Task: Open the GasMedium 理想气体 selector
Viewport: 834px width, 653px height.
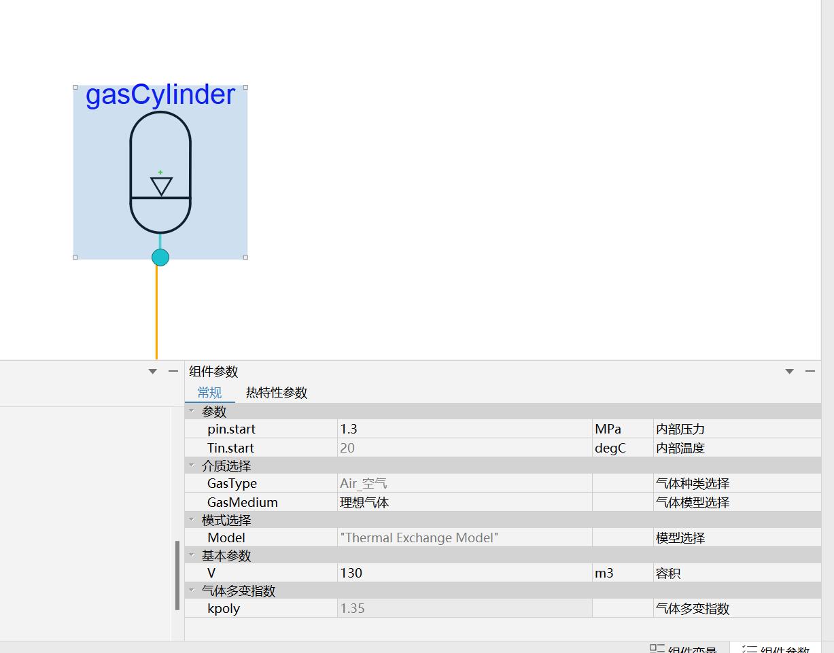Action: [x=465, y=502]
